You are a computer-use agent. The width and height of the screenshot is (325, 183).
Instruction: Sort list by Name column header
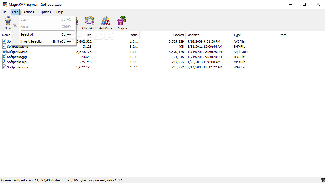[x=6, y=35]
